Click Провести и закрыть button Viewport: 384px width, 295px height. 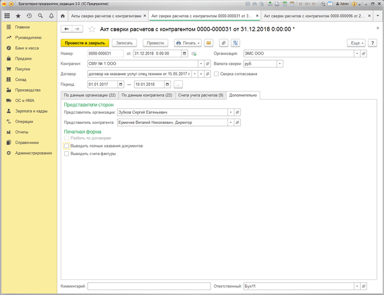tap(85, 43)
